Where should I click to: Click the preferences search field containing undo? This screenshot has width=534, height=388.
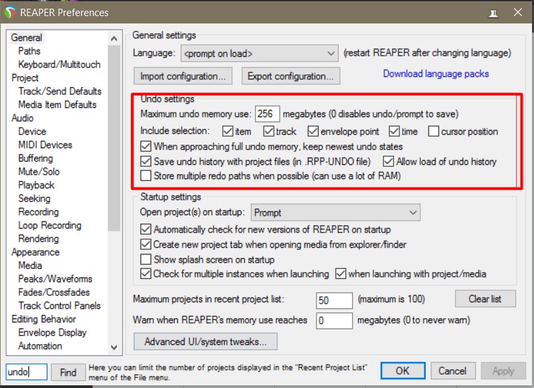(27, 372)
